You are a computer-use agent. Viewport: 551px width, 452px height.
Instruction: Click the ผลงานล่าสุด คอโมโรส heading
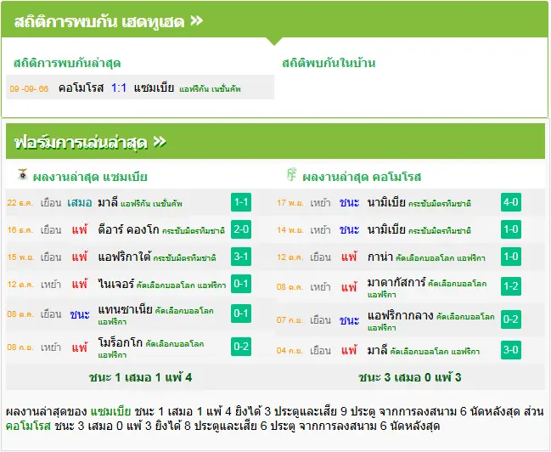pyautogui.click(x=362, y=177)
